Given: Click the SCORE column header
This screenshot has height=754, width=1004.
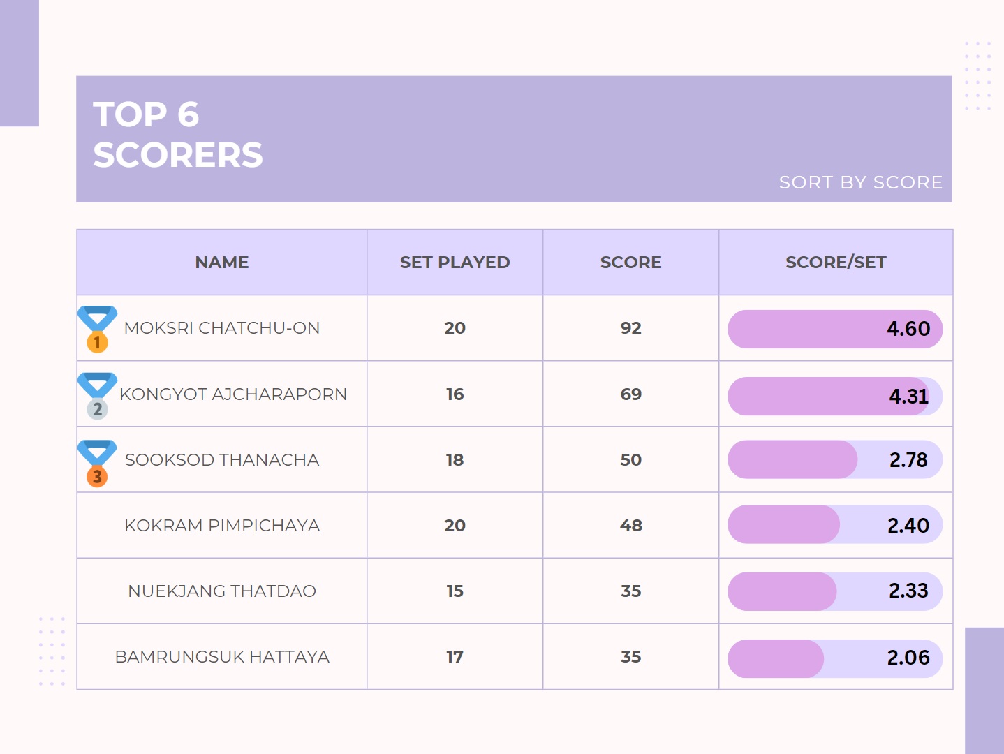Looking at the screenshot, I should (631, 263).
